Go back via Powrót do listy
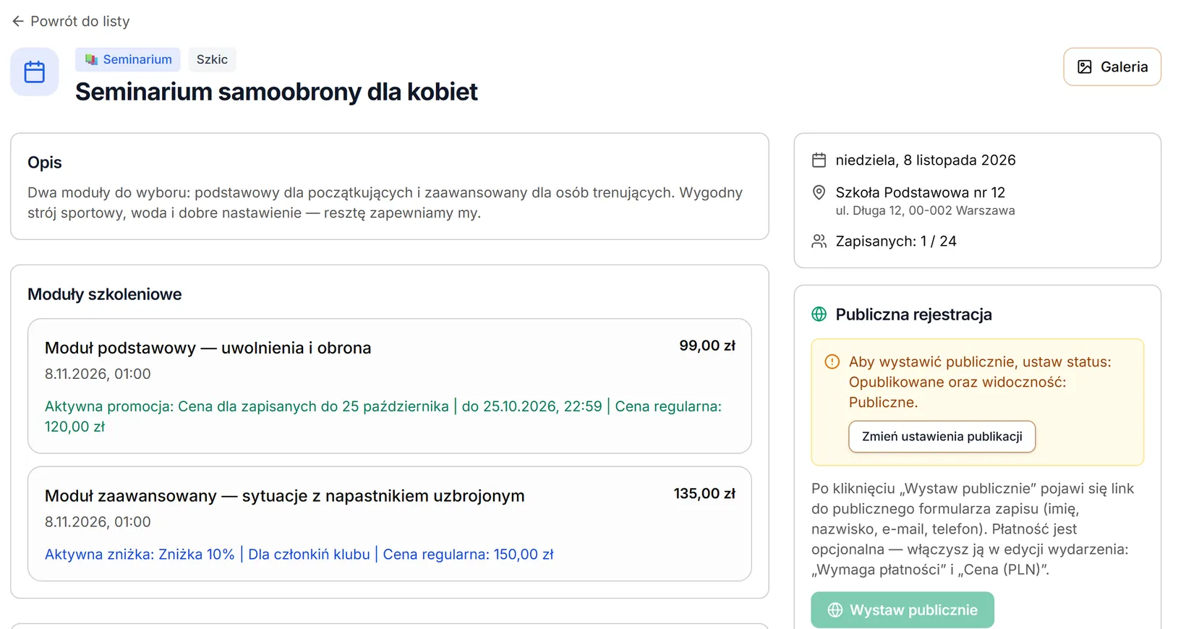Image resolution: width=1186 pixels, height=629 pixels. (x=71, y=22)
